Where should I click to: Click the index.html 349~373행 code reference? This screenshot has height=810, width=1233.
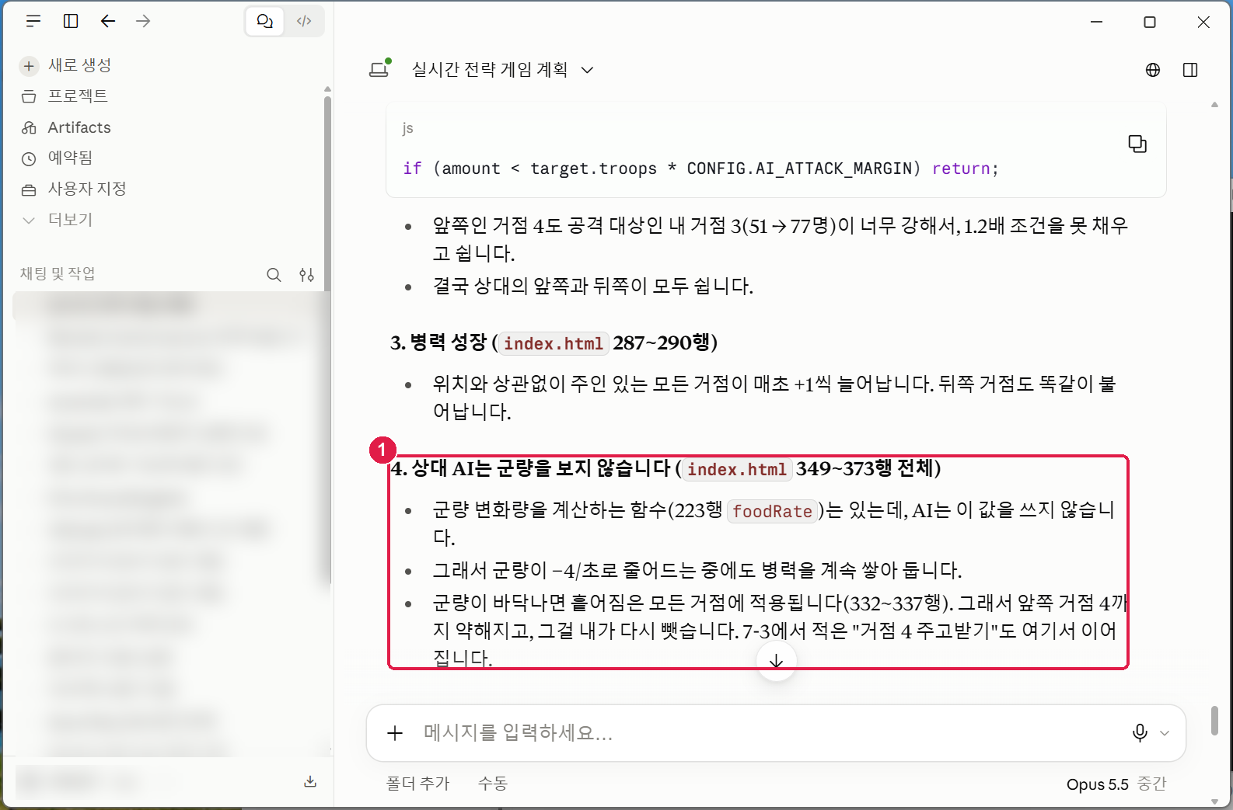737,469
